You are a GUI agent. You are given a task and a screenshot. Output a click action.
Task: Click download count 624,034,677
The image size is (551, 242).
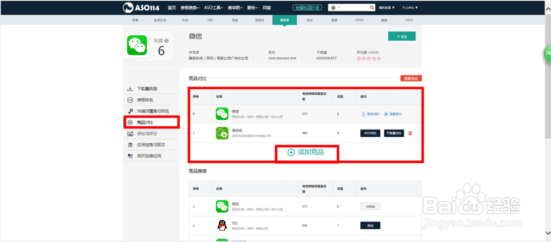(326, 58)
